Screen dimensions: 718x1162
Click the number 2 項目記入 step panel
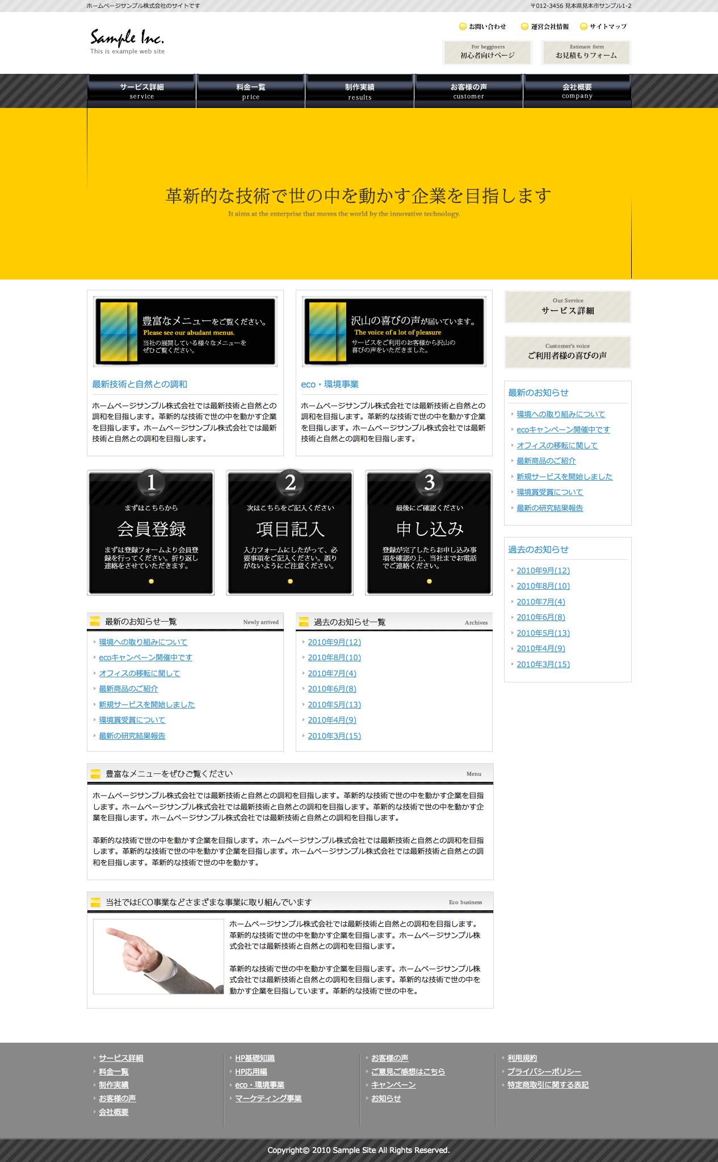tap(290, 532)
